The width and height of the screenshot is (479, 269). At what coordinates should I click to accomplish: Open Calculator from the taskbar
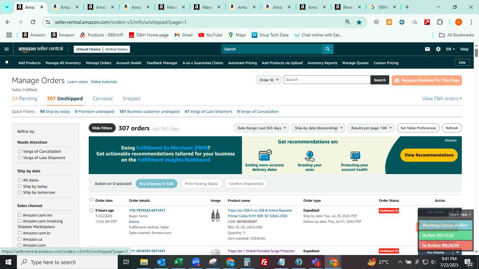(247, 262)
